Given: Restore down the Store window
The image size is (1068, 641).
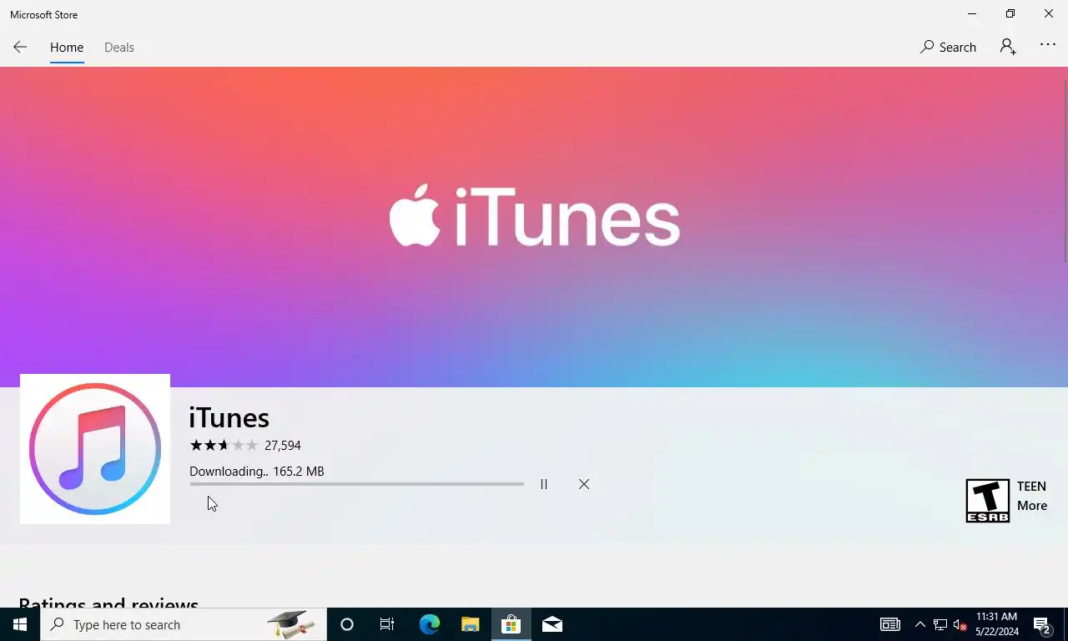Looking at the screenshot, I should coord(1010,13).
